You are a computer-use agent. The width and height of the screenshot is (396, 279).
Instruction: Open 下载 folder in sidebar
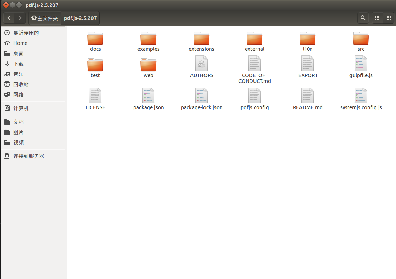[33, 64]
